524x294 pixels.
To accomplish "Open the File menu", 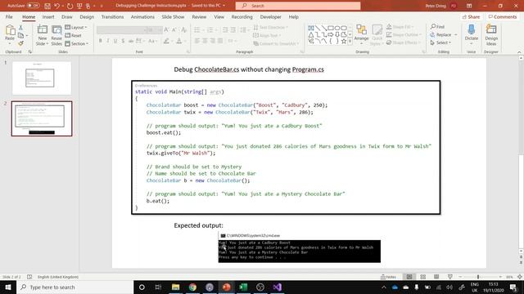I will [x=9, y=16].
